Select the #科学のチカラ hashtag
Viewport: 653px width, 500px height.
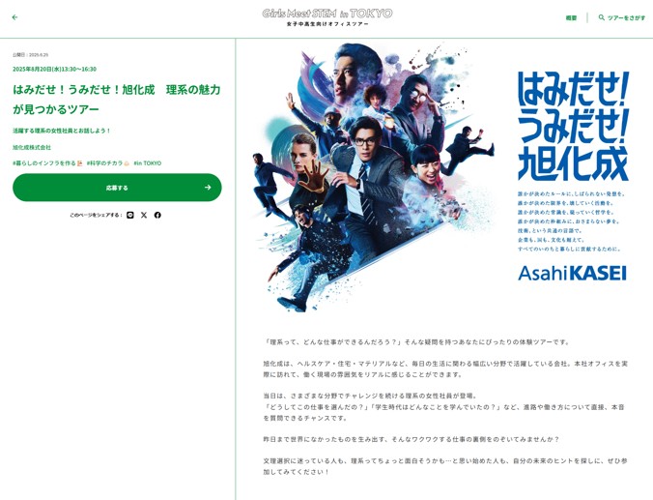pos(108,163)
